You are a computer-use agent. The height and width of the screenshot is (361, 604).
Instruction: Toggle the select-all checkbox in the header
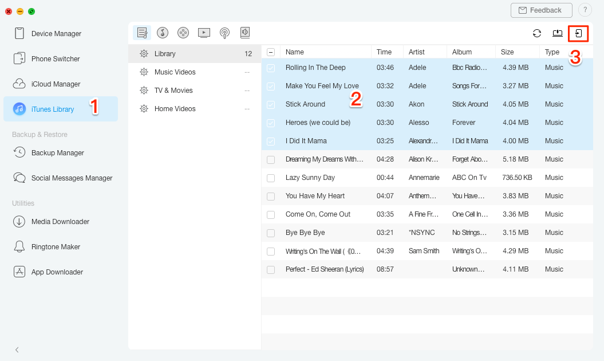tap(271, 52)
